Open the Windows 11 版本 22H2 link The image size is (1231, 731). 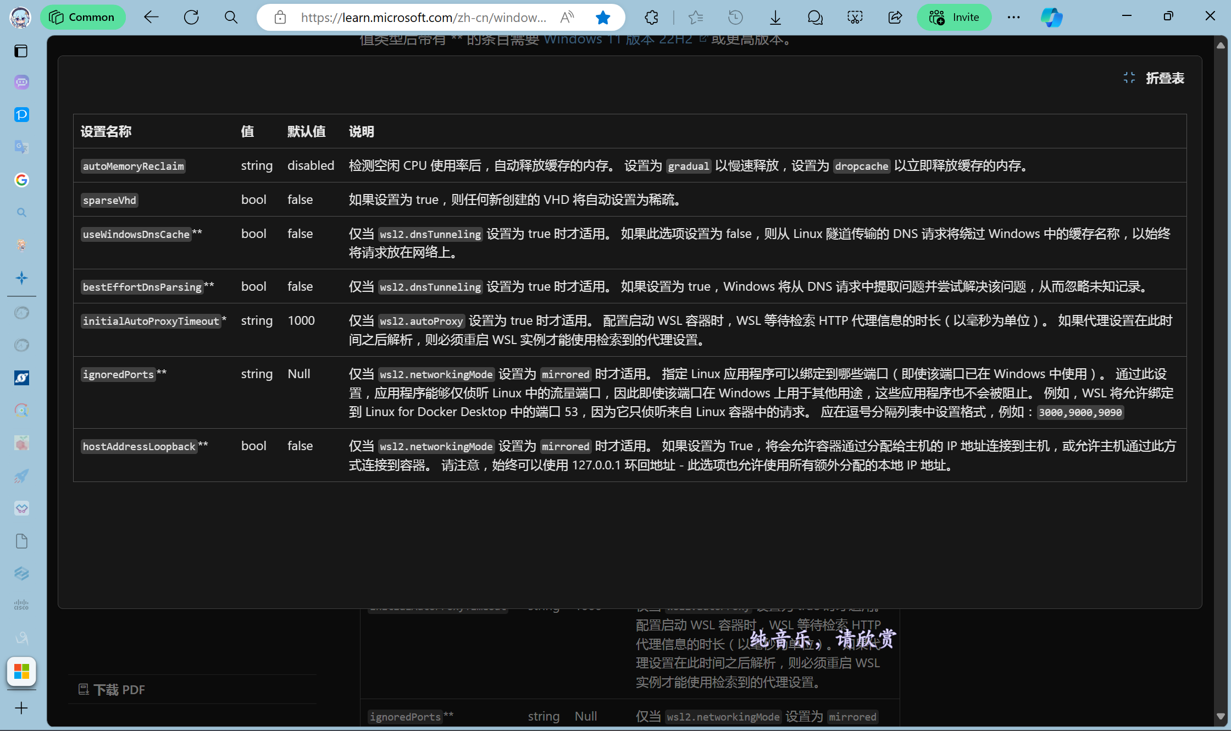[x=618, y=40]
